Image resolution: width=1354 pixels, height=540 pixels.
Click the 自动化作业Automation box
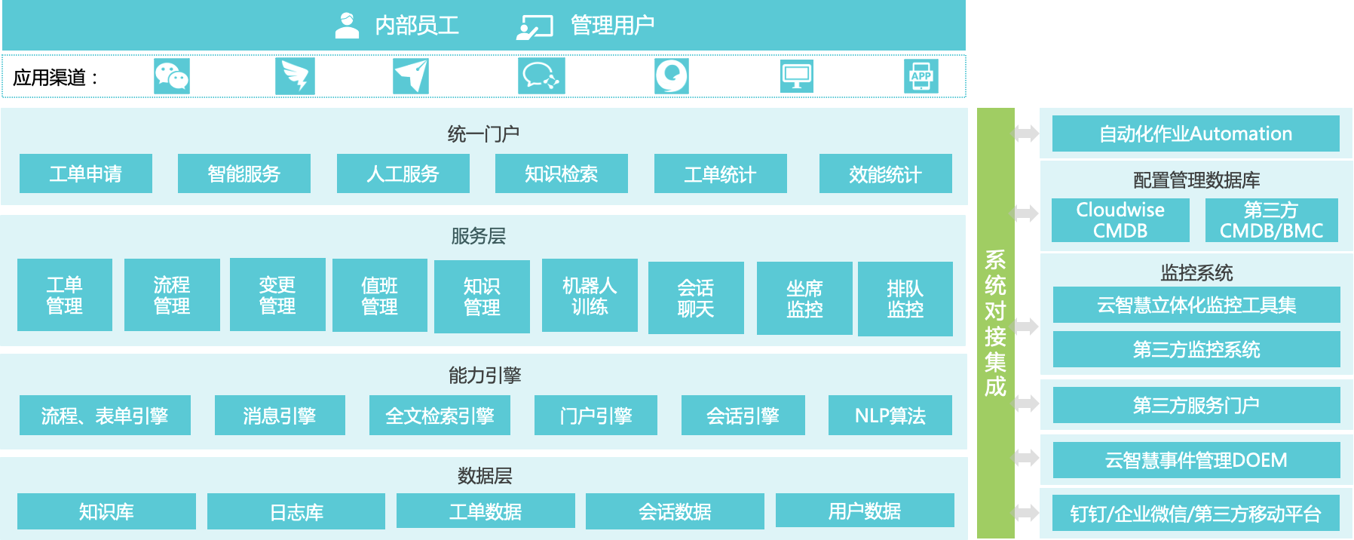[x=1196, y=133]
